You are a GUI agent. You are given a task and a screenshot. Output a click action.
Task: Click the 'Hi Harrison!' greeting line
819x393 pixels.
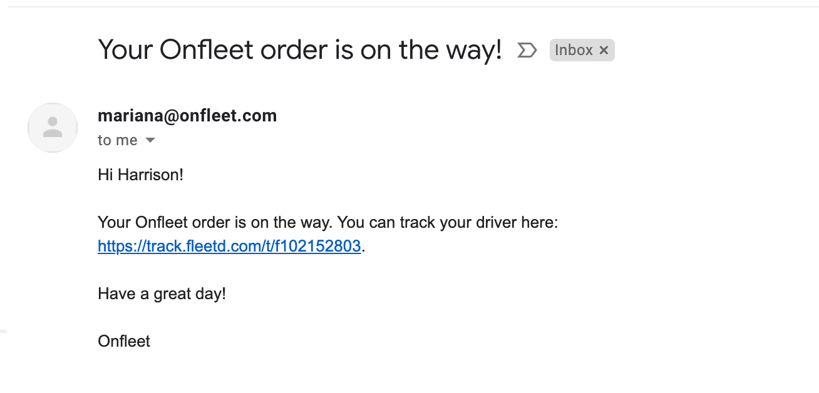point(140,175)
